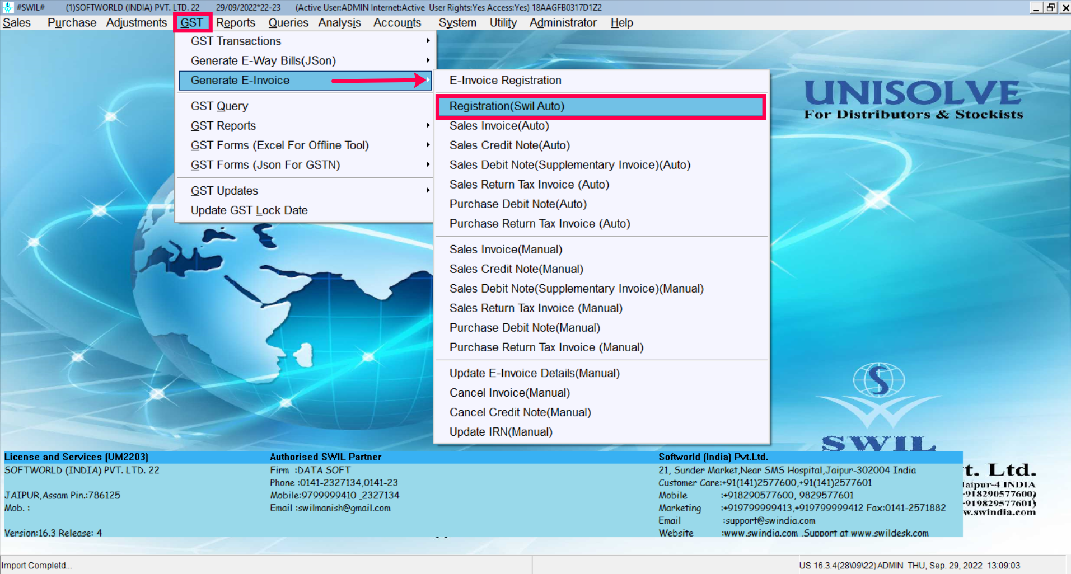Viewport: 1071px width, 574px height.
Task: Click email swilmanish@gmail.com
Action: [344, 508]
